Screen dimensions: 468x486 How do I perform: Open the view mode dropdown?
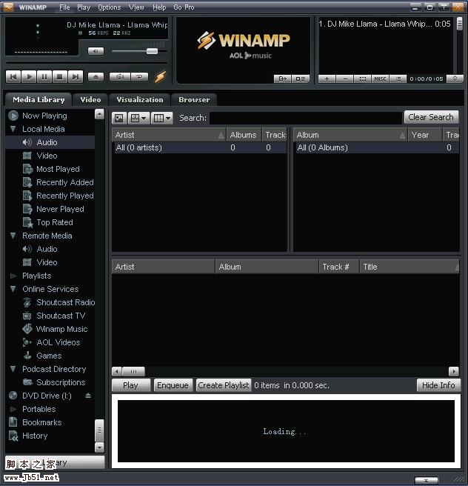coord(138,118)
